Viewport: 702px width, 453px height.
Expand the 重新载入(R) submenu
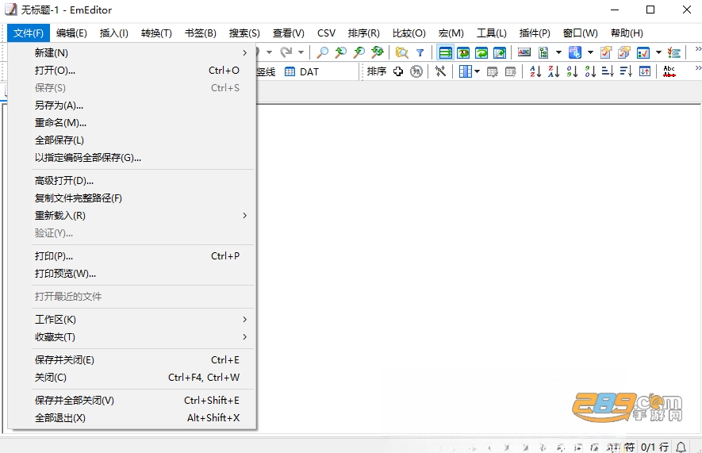(244, 215)
